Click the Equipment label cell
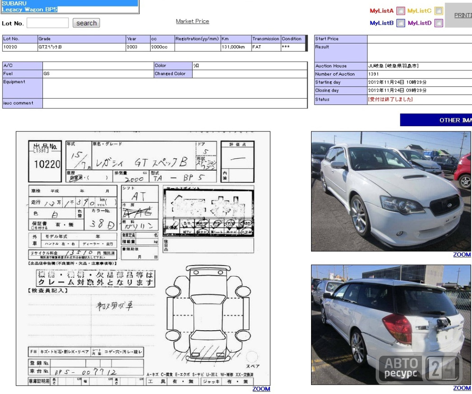This screenshot has width=472, height=394. point(23,88)
